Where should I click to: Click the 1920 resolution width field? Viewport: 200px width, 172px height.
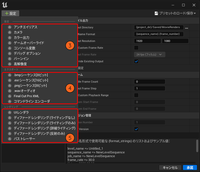point(148,41)
